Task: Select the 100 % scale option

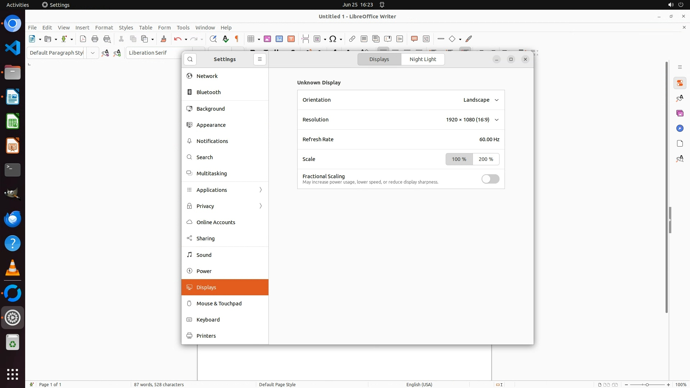Action: point(459,159)
